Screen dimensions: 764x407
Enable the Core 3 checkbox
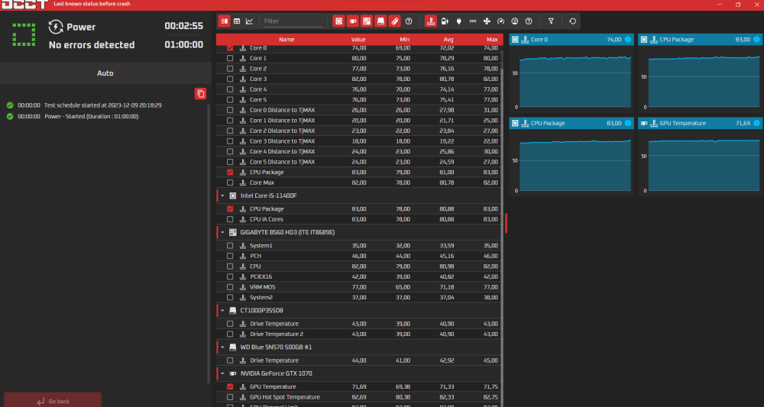click(x=231, y=79)
